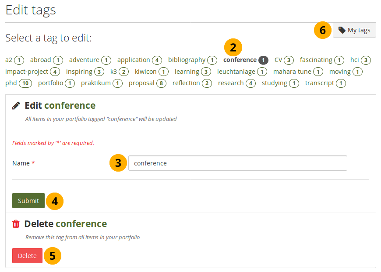The height and width of the screenshot is (272, 381).
Task: Pick the impact-project tag
Action: point(27,72)
